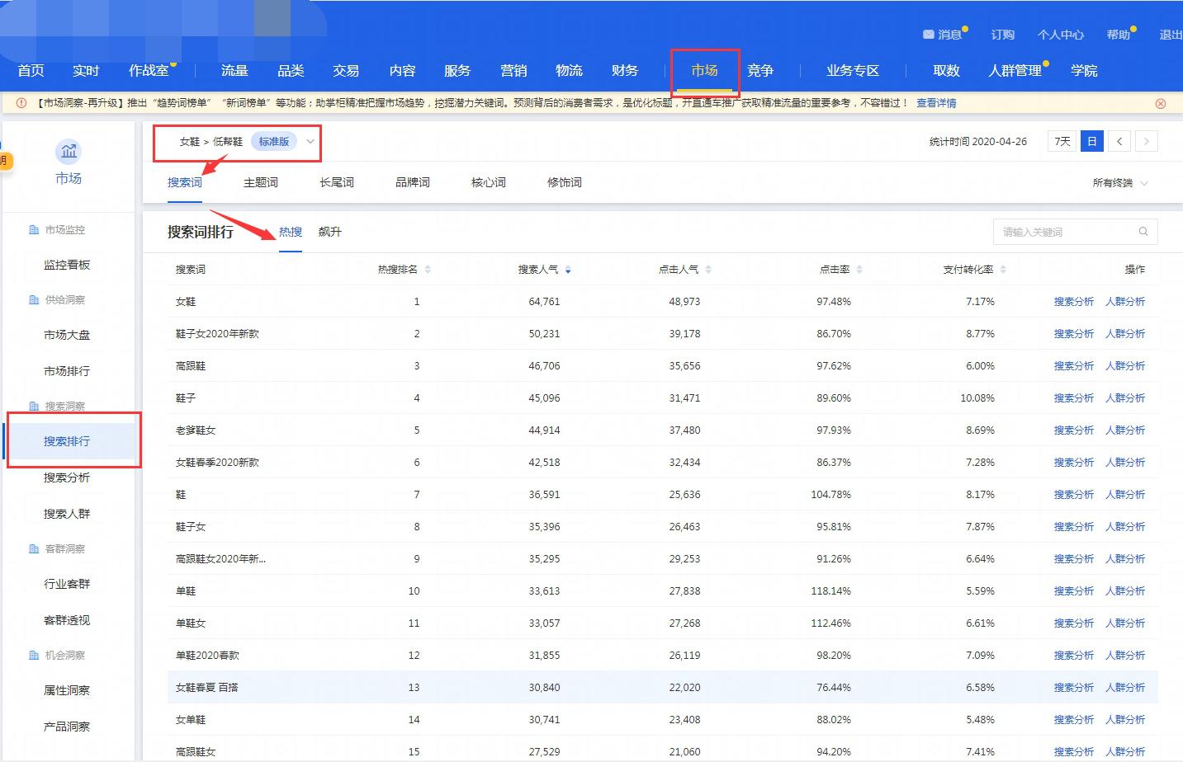Open messages via the 消息 envelope icon

[928, 34]
